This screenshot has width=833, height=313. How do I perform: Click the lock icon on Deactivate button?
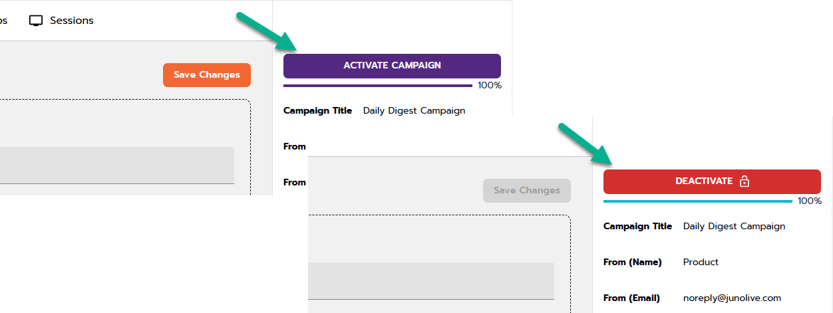pyautogui.click(x=745, y=181)
